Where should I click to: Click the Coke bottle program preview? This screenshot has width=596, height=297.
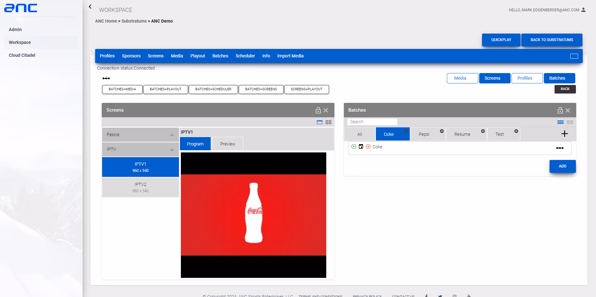[x=253, y=215]
